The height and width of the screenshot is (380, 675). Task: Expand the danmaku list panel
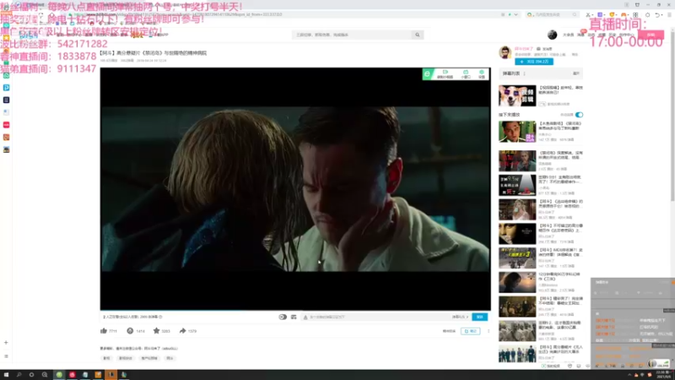pyautogui.click(x=576, y=73)
